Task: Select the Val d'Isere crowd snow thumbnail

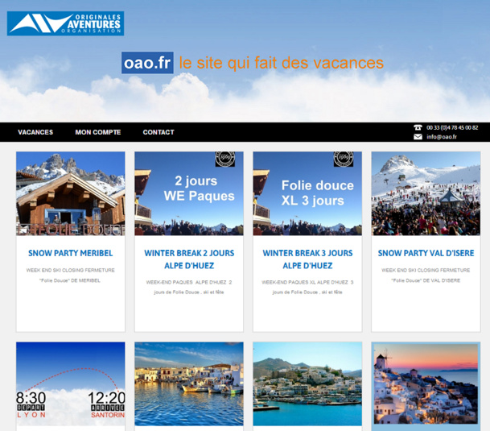Action: (426, 193)
